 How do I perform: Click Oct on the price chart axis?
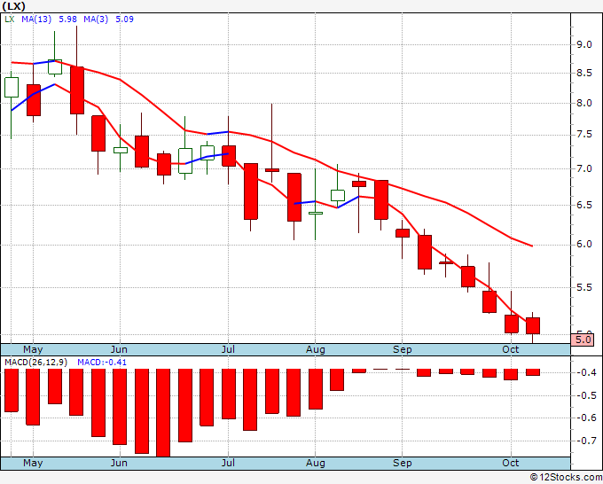pos(511,349)
